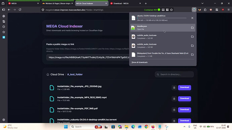
Task: Reload the current page
Action: coord(20,10)
